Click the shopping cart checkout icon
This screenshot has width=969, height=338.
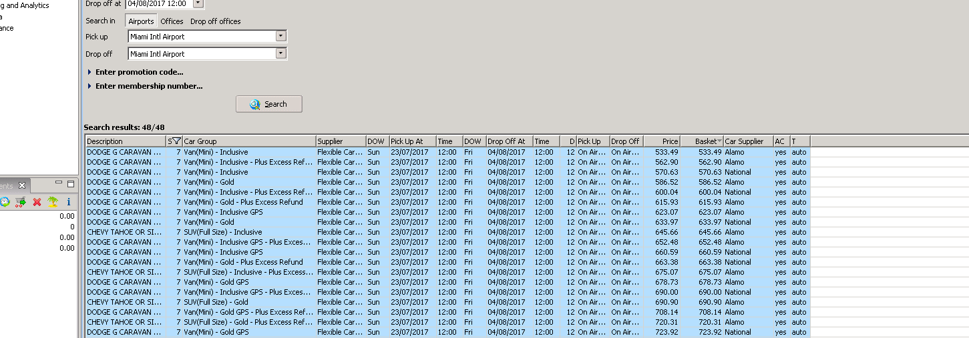click(21, 202)
